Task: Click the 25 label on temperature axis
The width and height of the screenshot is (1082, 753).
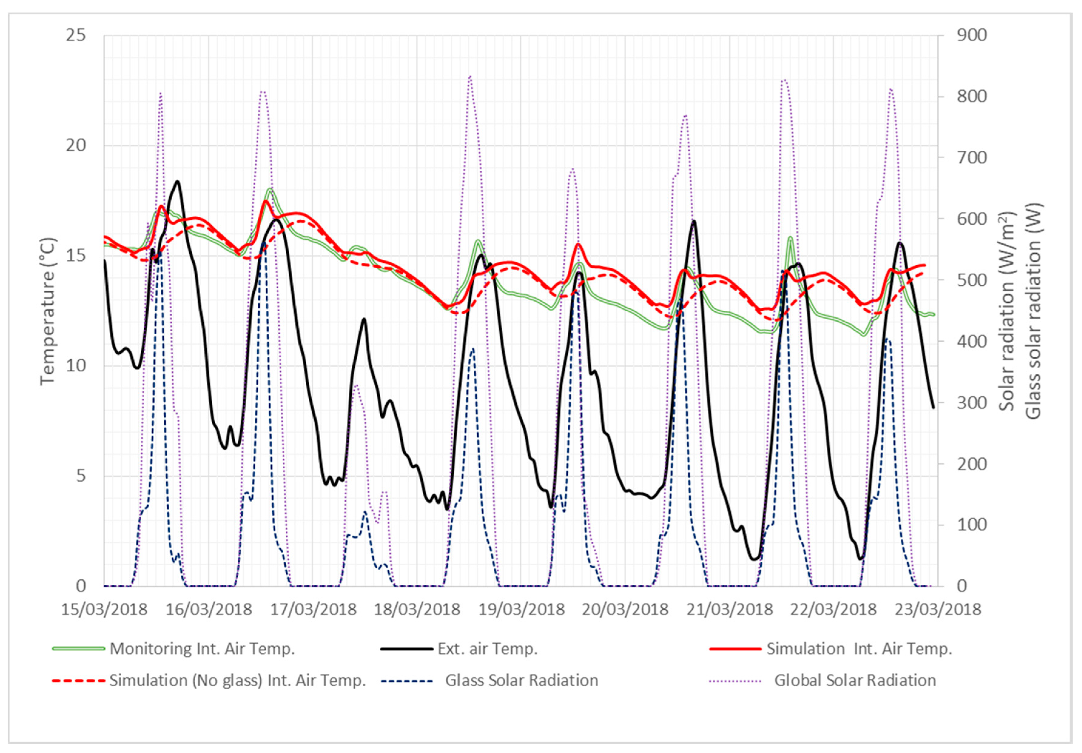Action: pyautogui.click(x=76, y=35)
